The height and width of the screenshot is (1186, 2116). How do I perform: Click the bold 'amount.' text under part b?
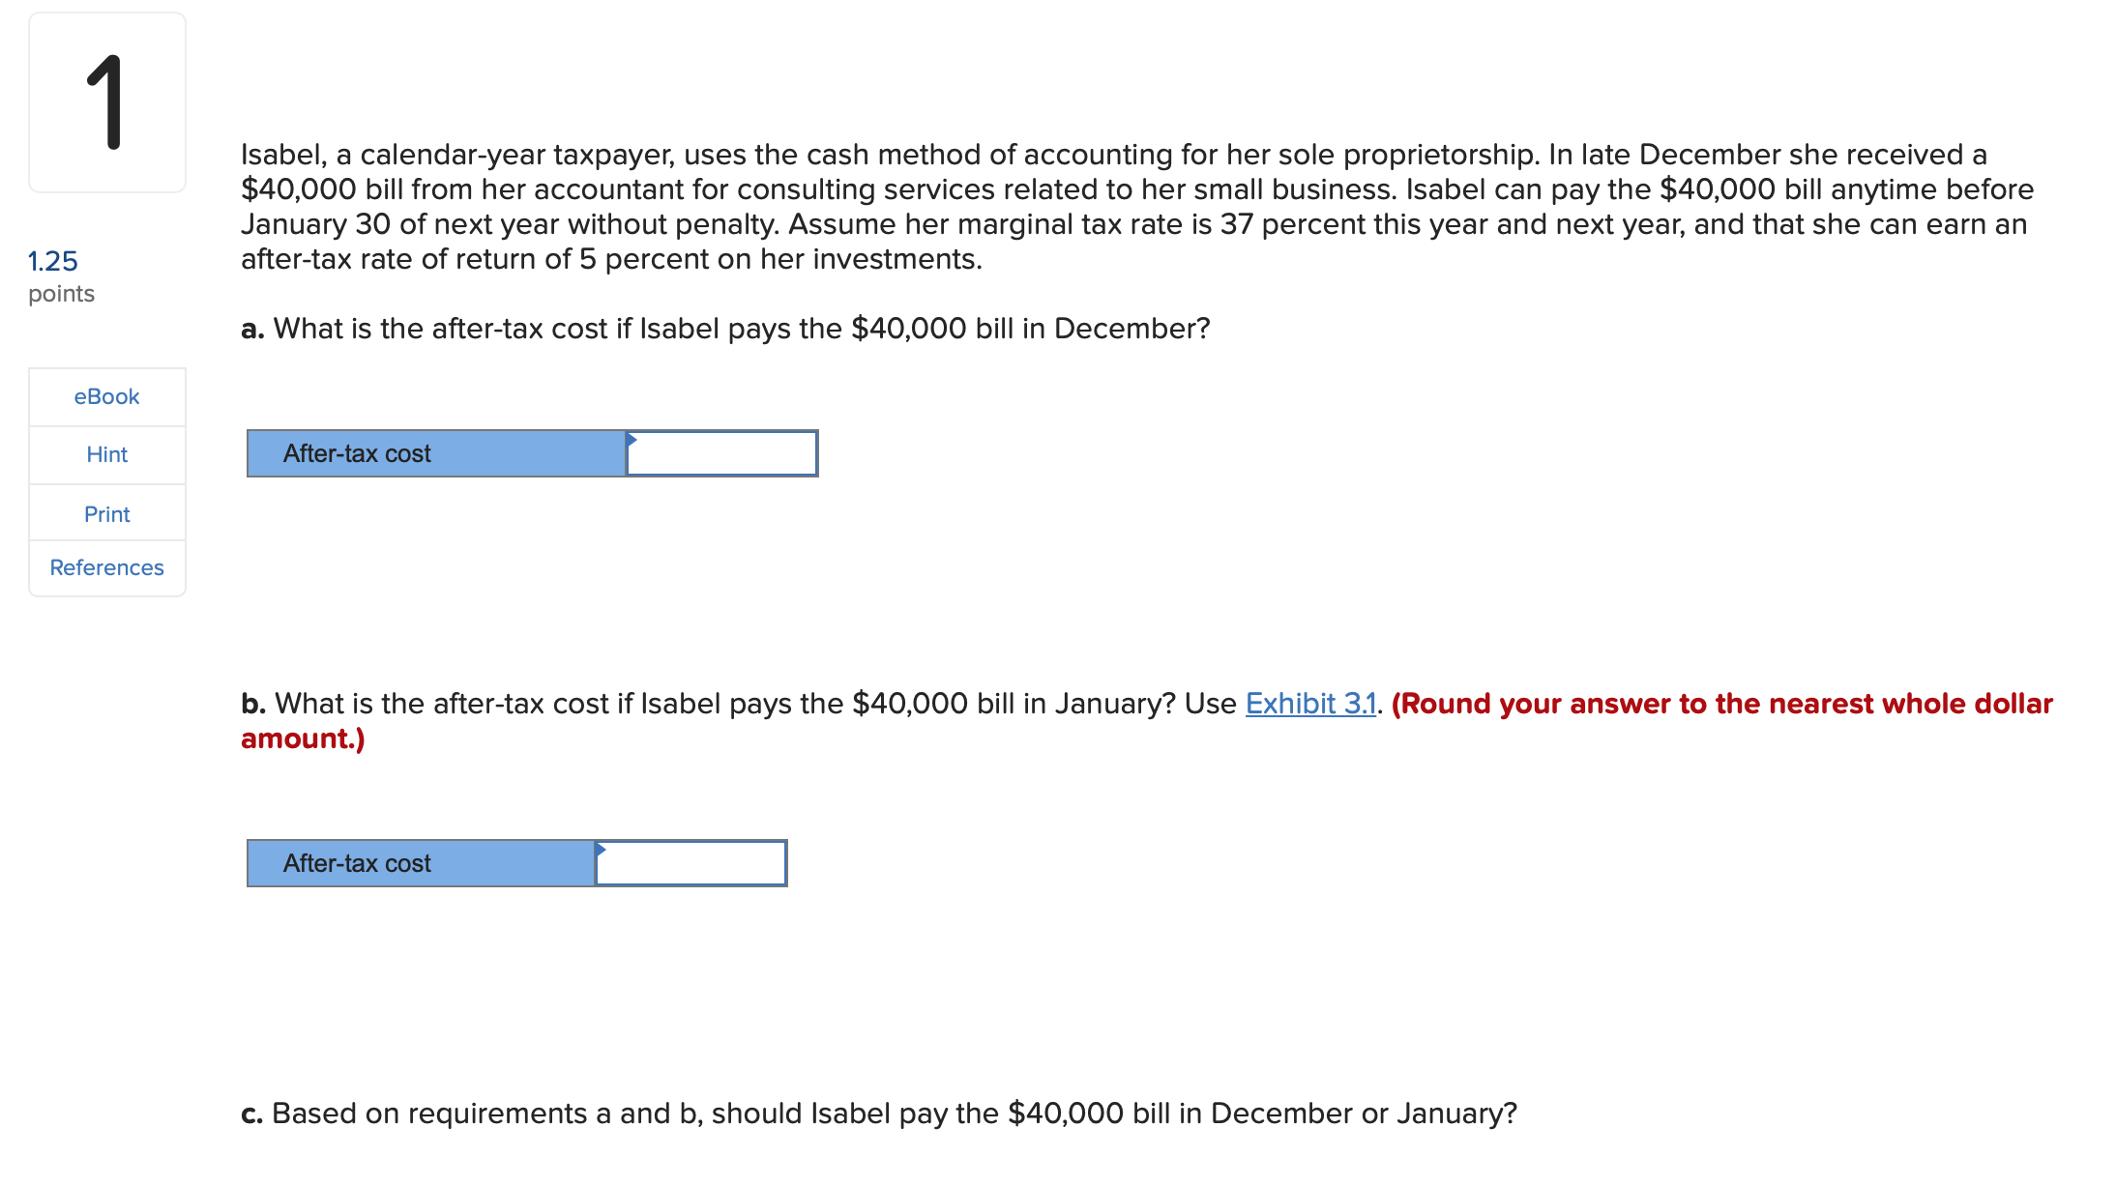click(x=301, y=738)
